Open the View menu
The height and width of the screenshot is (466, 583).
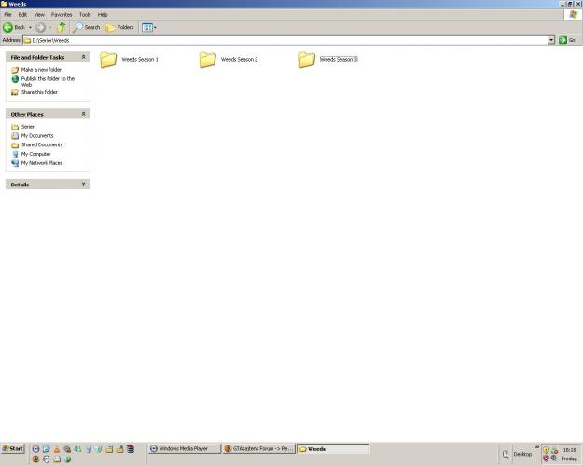coord(39,15)
